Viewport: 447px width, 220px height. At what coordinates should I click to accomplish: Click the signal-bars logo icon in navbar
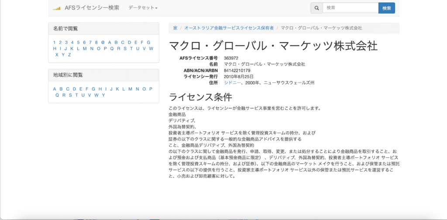point(56,8)
